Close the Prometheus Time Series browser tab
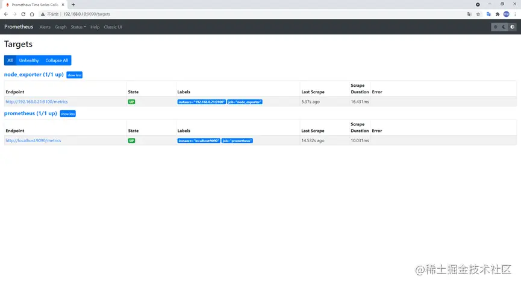Viewport: 521px width, 285px height. (63, 5)
